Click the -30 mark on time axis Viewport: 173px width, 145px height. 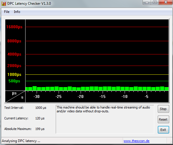click(37, 96)
